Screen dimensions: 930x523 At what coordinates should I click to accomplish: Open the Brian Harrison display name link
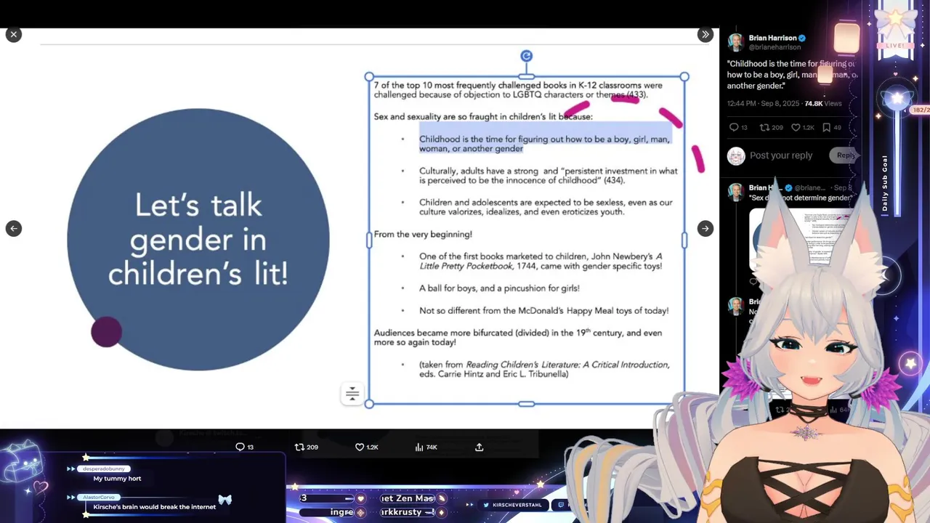click(772, 38)
